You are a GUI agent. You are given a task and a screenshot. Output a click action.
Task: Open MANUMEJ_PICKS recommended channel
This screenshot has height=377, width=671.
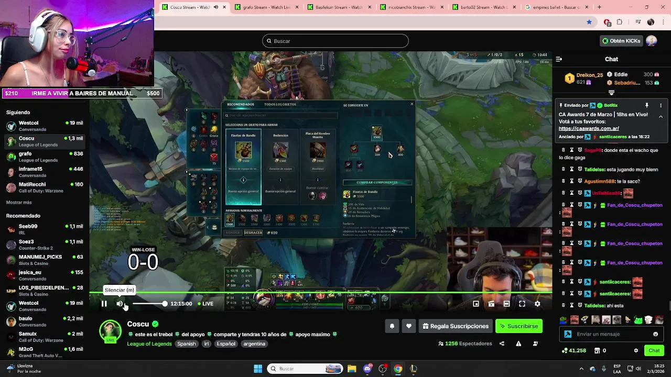[45, 260]
